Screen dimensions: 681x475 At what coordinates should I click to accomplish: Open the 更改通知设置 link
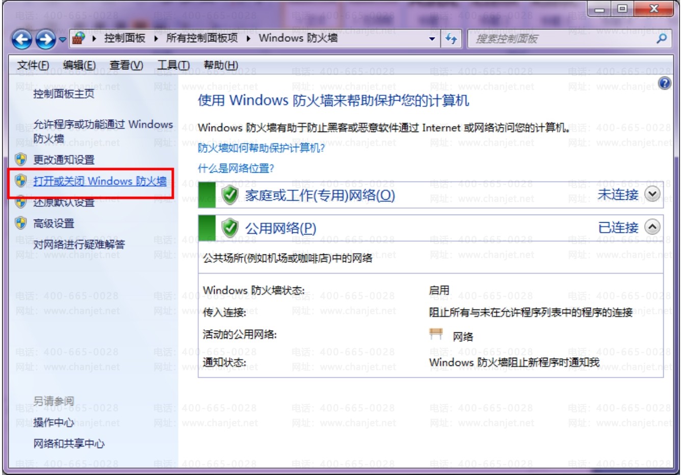coord(64,160)
